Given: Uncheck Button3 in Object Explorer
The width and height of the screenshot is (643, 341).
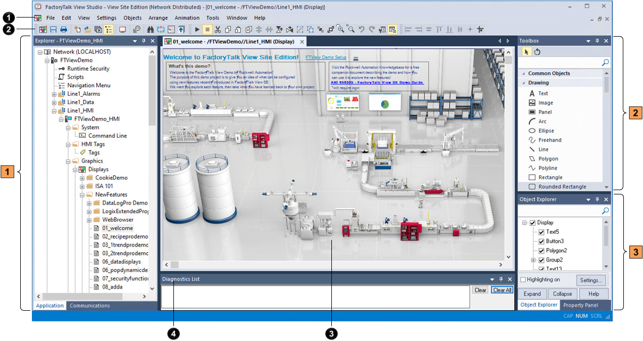Looking at the screenshot, I should 541,241.
